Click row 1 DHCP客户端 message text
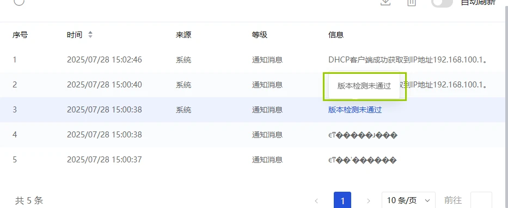This screenshot has width=508, height=208. 408,60
